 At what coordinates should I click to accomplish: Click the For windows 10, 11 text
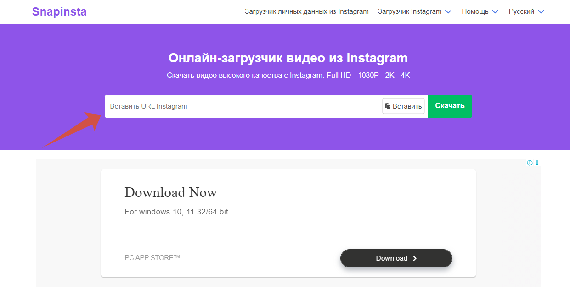176,212
